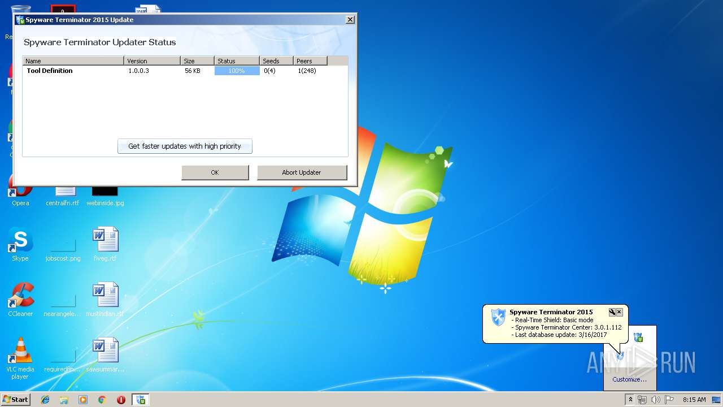
Task: Launch Internet Explorer from taskbar
Action: coord(45,400)
